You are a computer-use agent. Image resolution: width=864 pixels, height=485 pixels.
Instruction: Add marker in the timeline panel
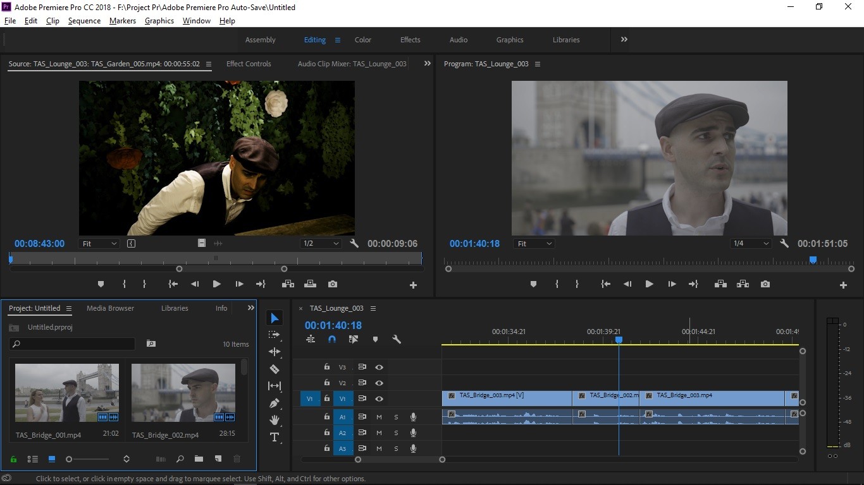pyautogui.click(x=375, y=339)
